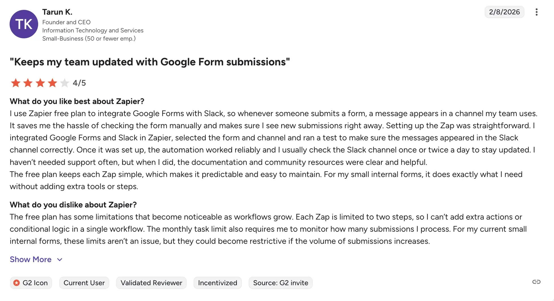
Task: Click the 2/8/2026 date badge
Action: pos(504,12)
